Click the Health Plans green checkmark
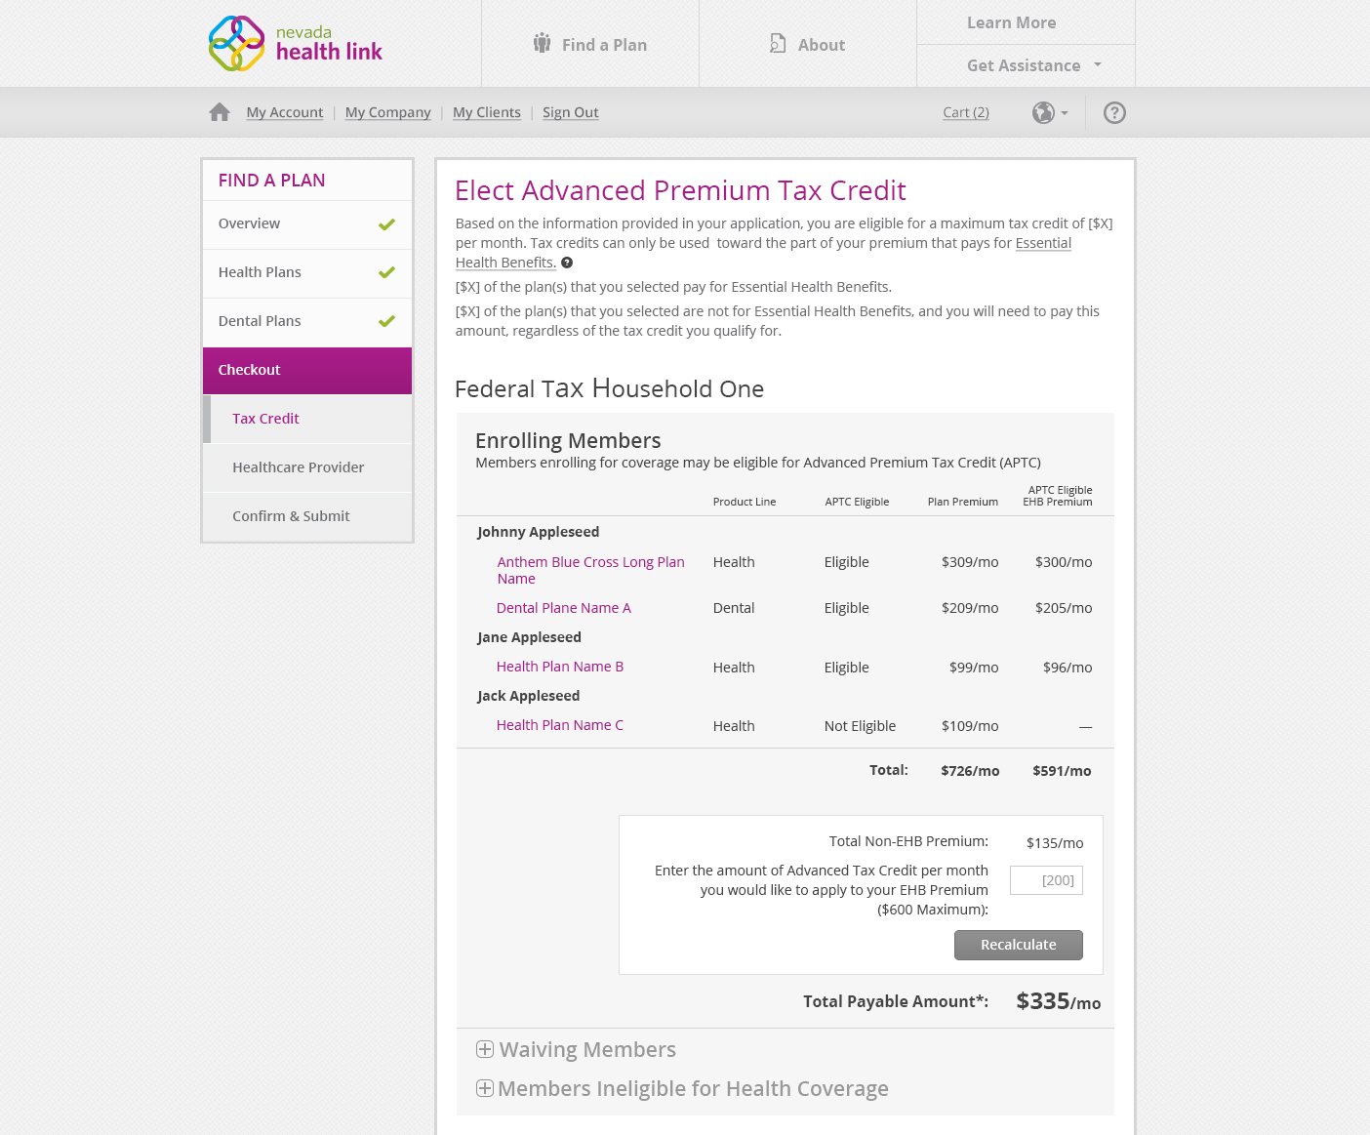1370x1135 pixels. pos(386,273)
